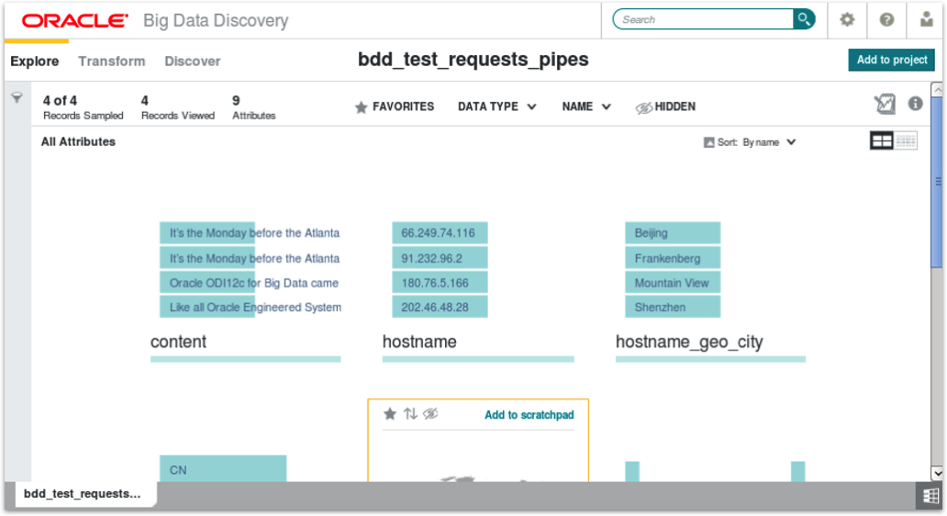The height and width of the screenshot is (516, 947).
Task: Select the 66.249.74.116 hostname bar
Action: tap(440, 232)
